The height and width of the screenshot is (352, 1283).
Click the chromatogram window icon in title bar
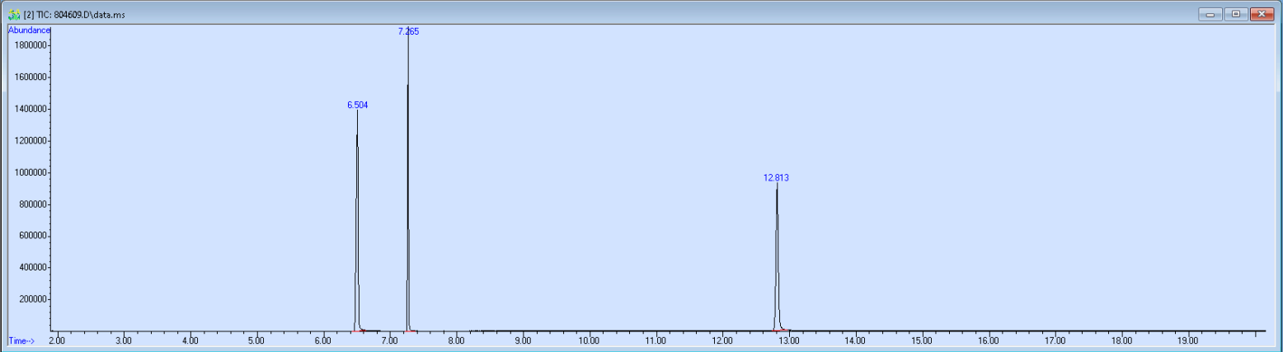click(x=13, y=14)
